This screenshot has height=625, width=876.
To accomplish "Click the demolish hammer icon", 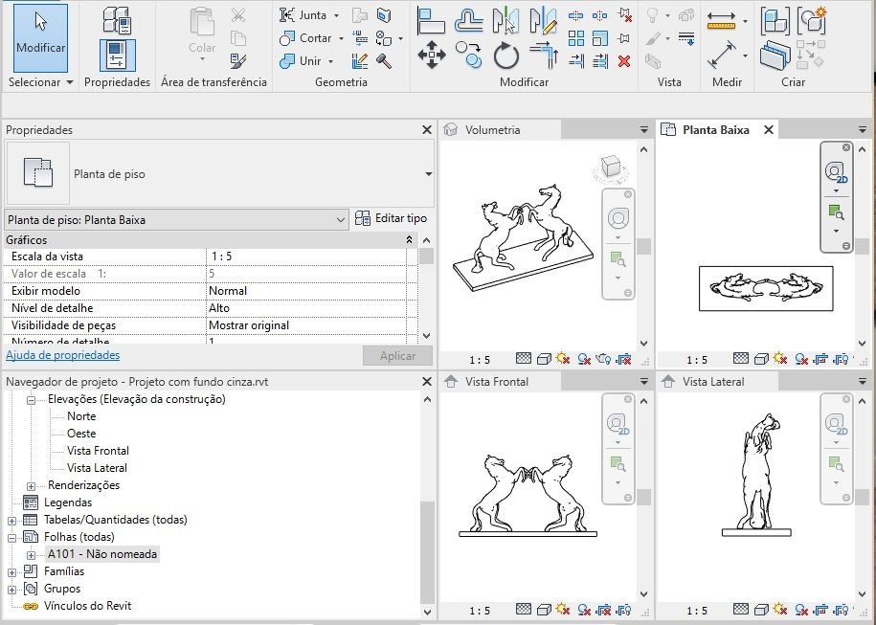I will 384,61.
